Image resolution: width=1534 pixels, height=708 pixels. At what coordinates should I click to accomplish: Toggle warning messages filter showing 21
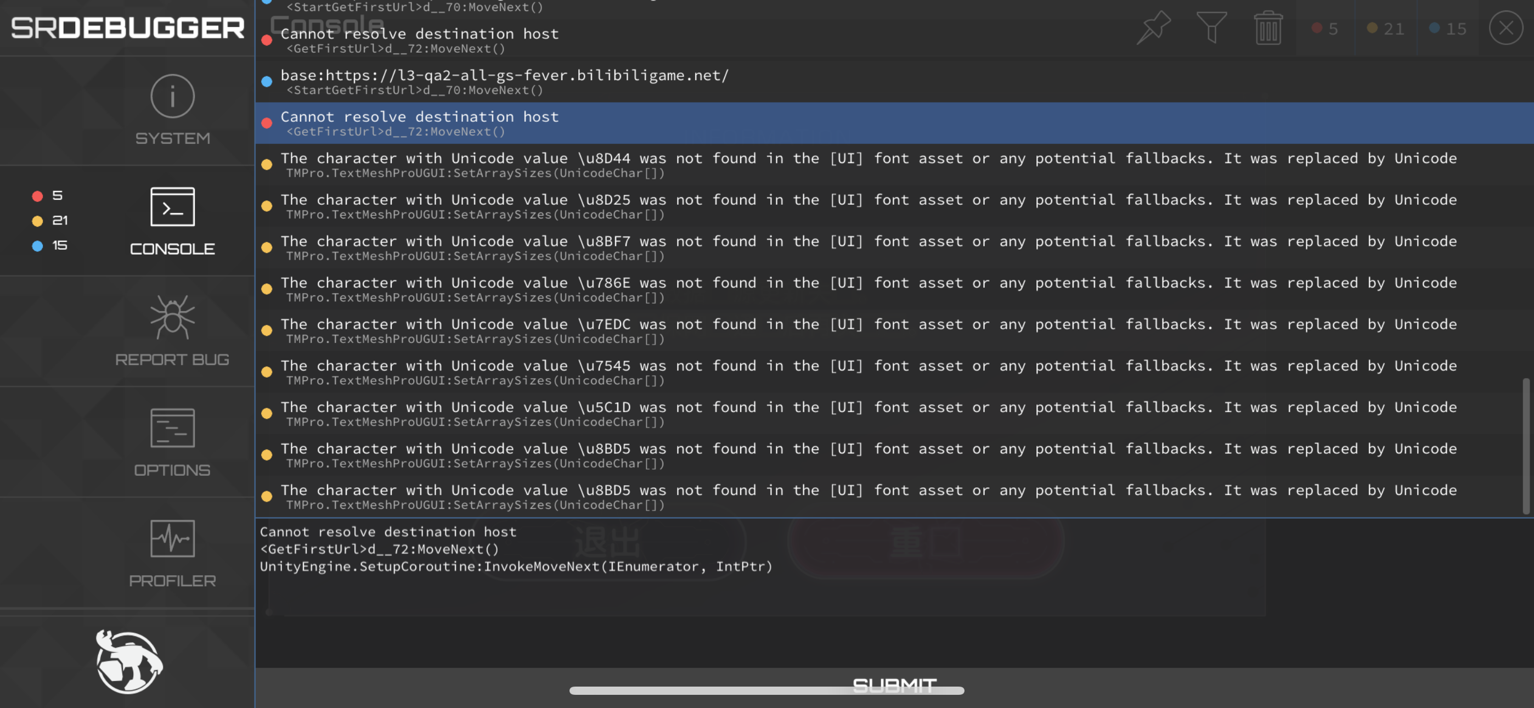click(1385, 28)
